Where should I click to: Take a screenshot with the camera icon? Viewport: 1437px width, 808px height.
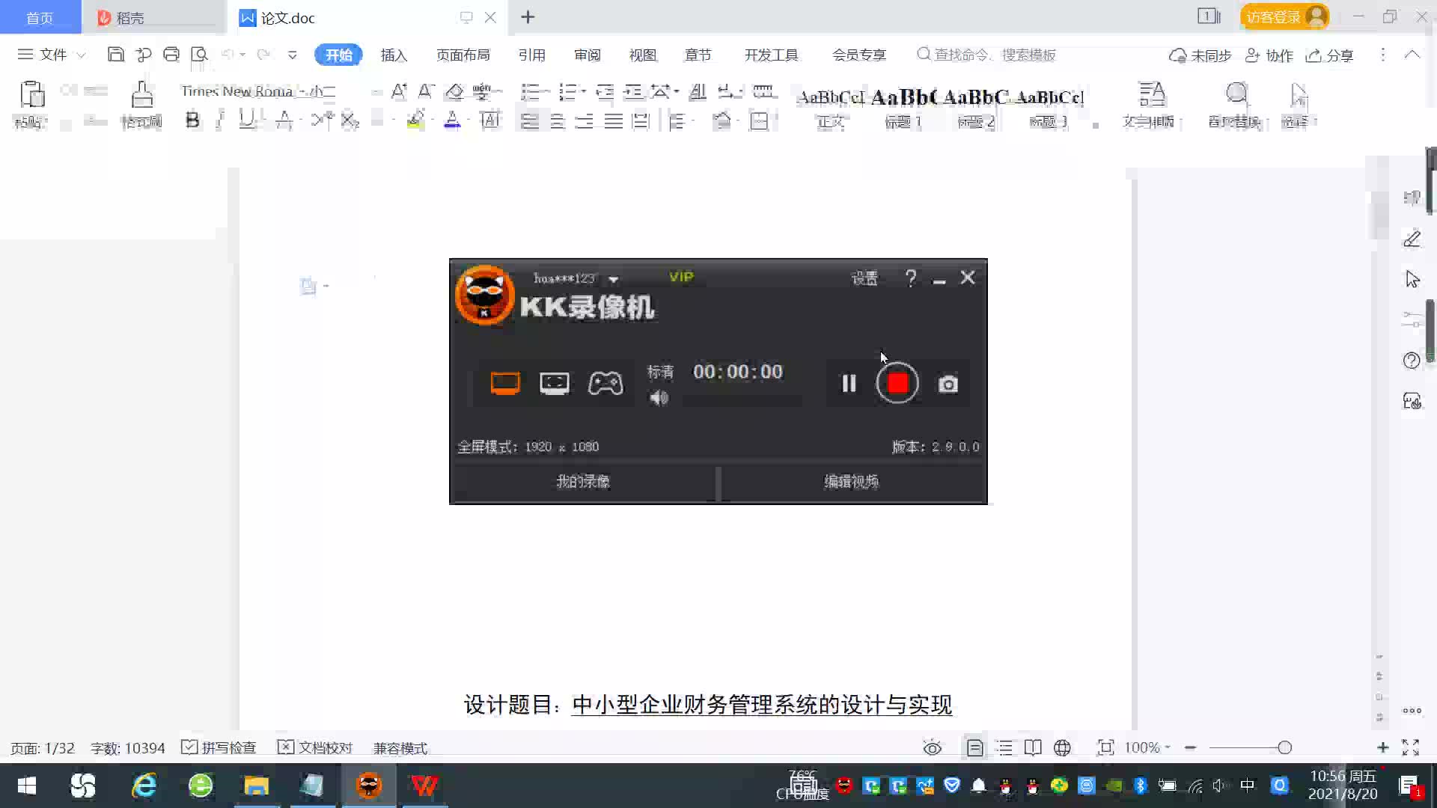pyautogui.click(x=948, y=385)
